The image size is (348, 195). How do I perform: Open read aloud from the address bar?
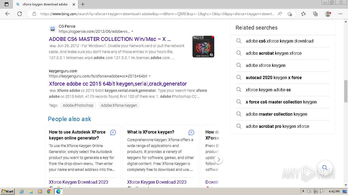280,14
